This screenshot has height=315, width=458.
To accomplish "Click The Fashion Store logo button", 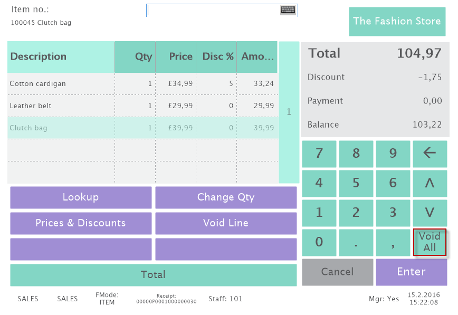I will tap(397, 22).
